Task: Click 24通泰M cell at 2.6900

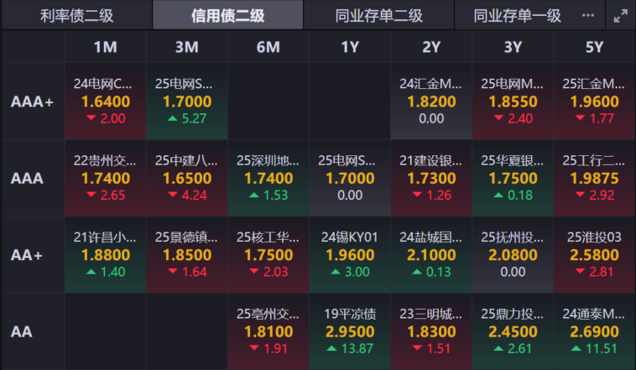Action: click(x=594, y=331)
